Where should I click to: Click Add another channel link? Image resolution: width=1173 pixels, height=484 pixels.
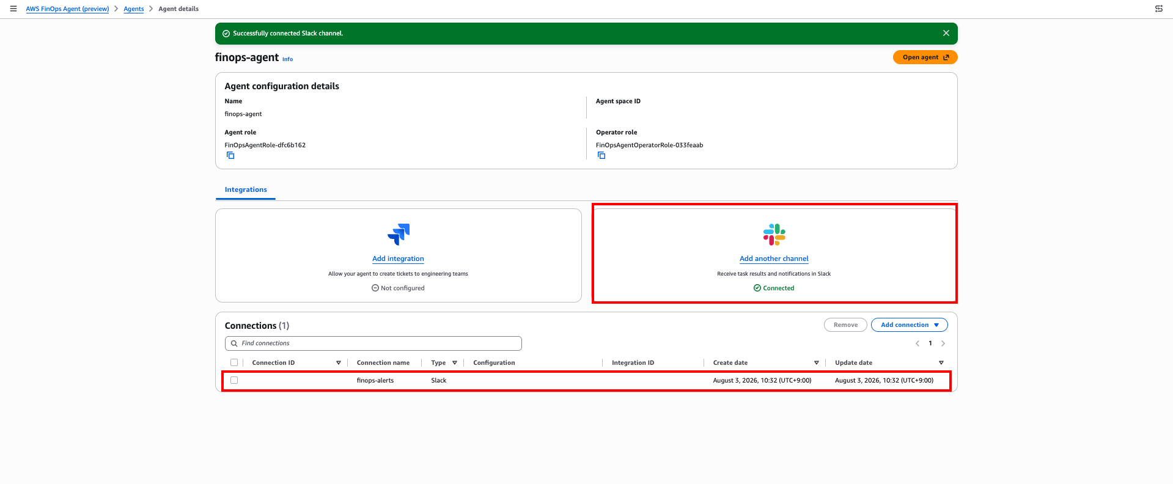point(774,259)
